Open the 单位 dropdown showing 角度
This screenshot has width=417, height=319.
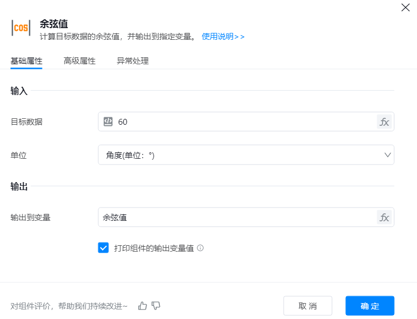click(x=239, y=155)
